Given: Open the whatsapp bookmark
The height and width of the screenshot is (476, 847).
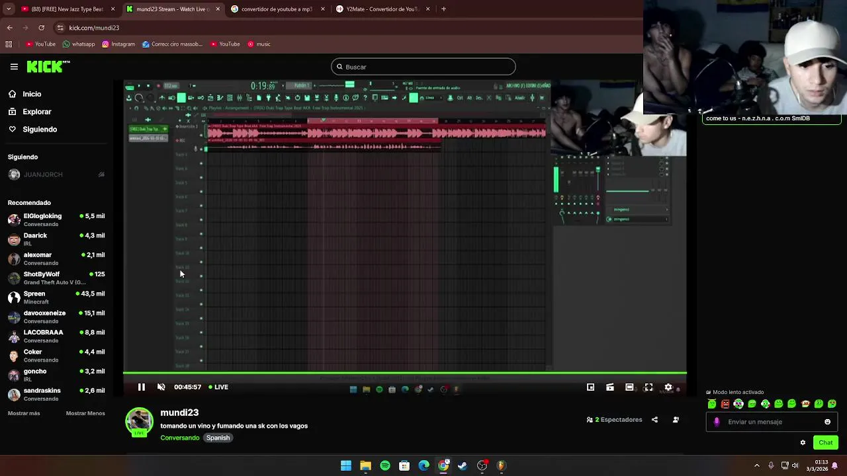Looking at the screenshot, I should tap(79, 44).
